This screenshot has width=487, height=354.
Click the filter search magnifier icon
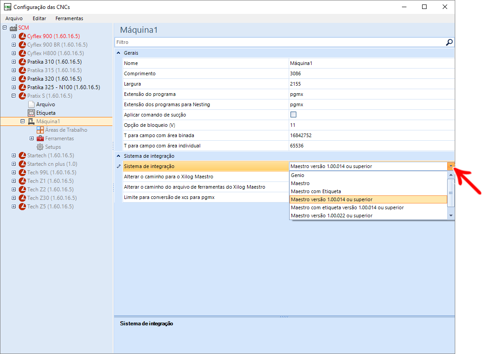(449, 42)
